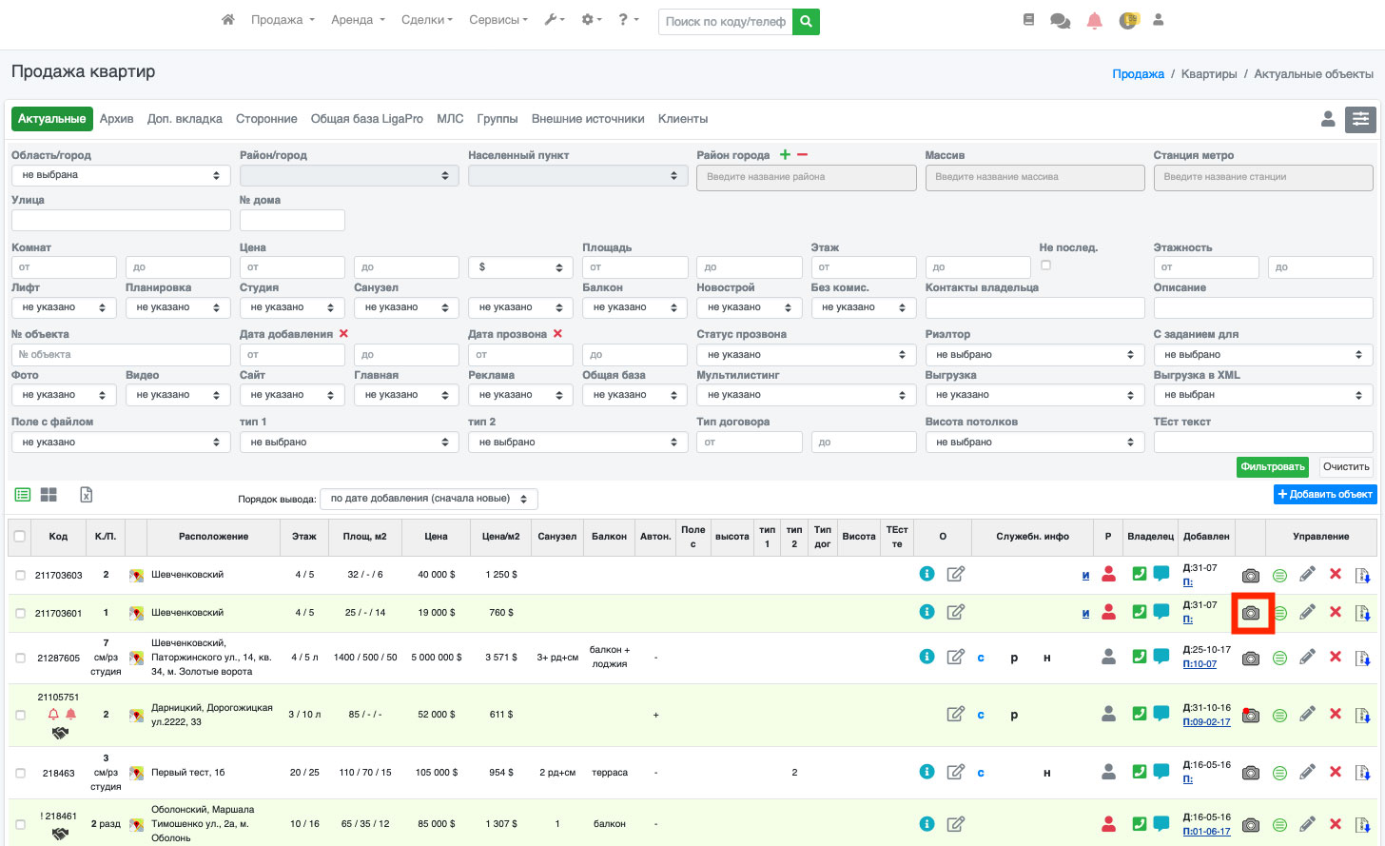This screenshot has width=1385, height=846.
Task: Expand the sort order 'Порядок вывода' dropdown
Action: click(x=429, y=499)
